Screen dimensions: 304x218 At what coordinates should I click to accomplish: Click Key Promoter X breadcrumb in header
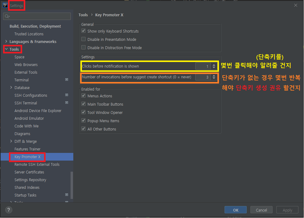click(x=109, y=15)
